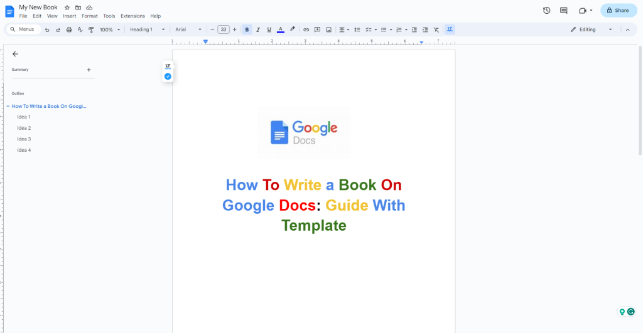Jump to Idea 3 in outline
The image size is (643, 333).
coord(24,139)
